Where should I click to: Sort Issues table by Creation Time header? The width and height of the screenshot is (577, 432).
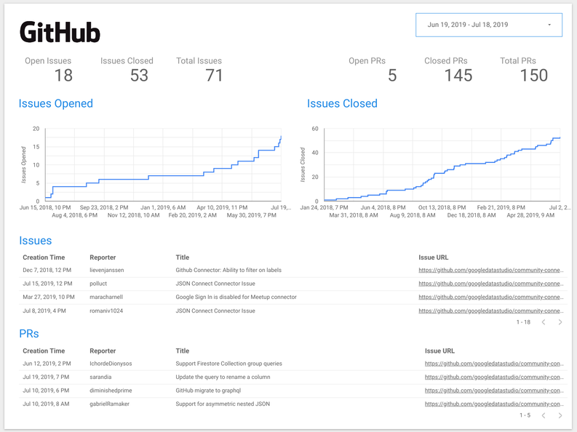point(44,257)
